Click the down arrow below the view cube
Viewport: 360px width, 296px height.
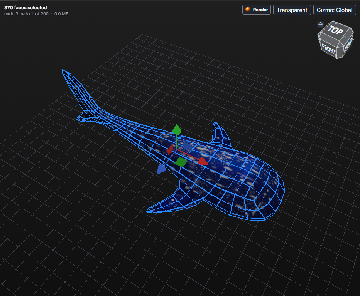[336, 56]
